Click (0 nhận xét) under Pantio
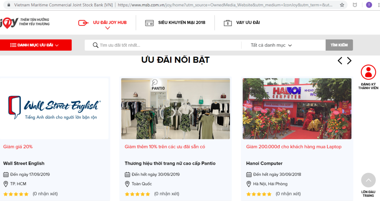The image size is (380, 201). coord(167,194)
